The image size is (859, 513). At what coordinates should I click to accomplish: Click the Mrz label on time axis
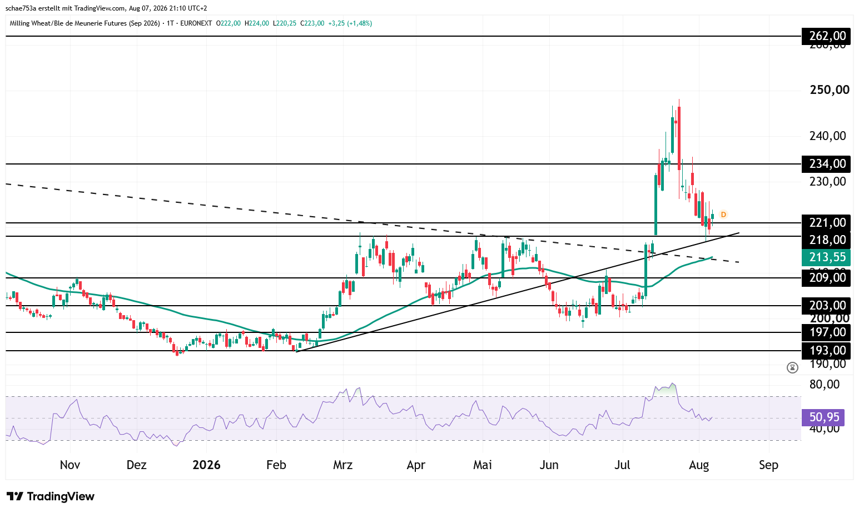click(343, 465)
